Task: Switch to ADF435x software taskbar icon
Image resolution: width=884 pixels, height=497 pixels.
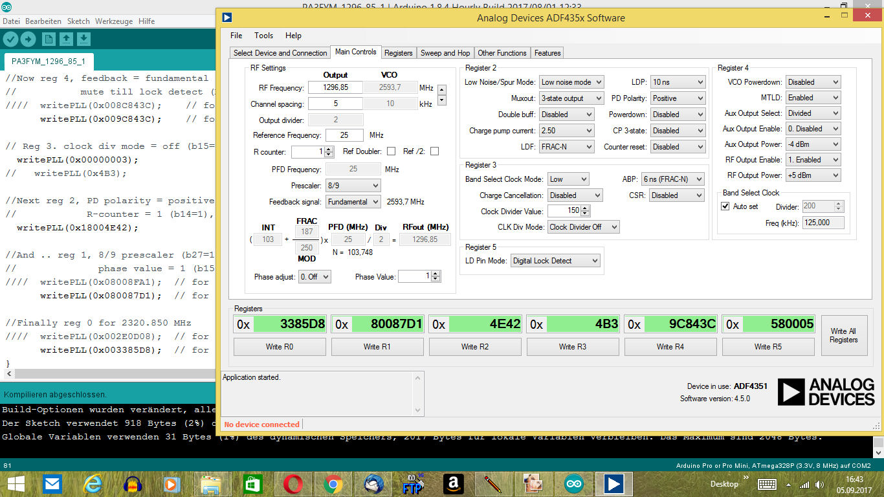Action: click(x=613, y=483)
